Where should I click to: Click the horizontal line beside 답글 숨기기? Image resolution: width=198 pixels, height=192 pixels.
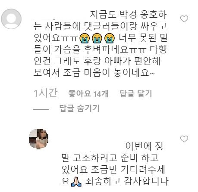41,109
